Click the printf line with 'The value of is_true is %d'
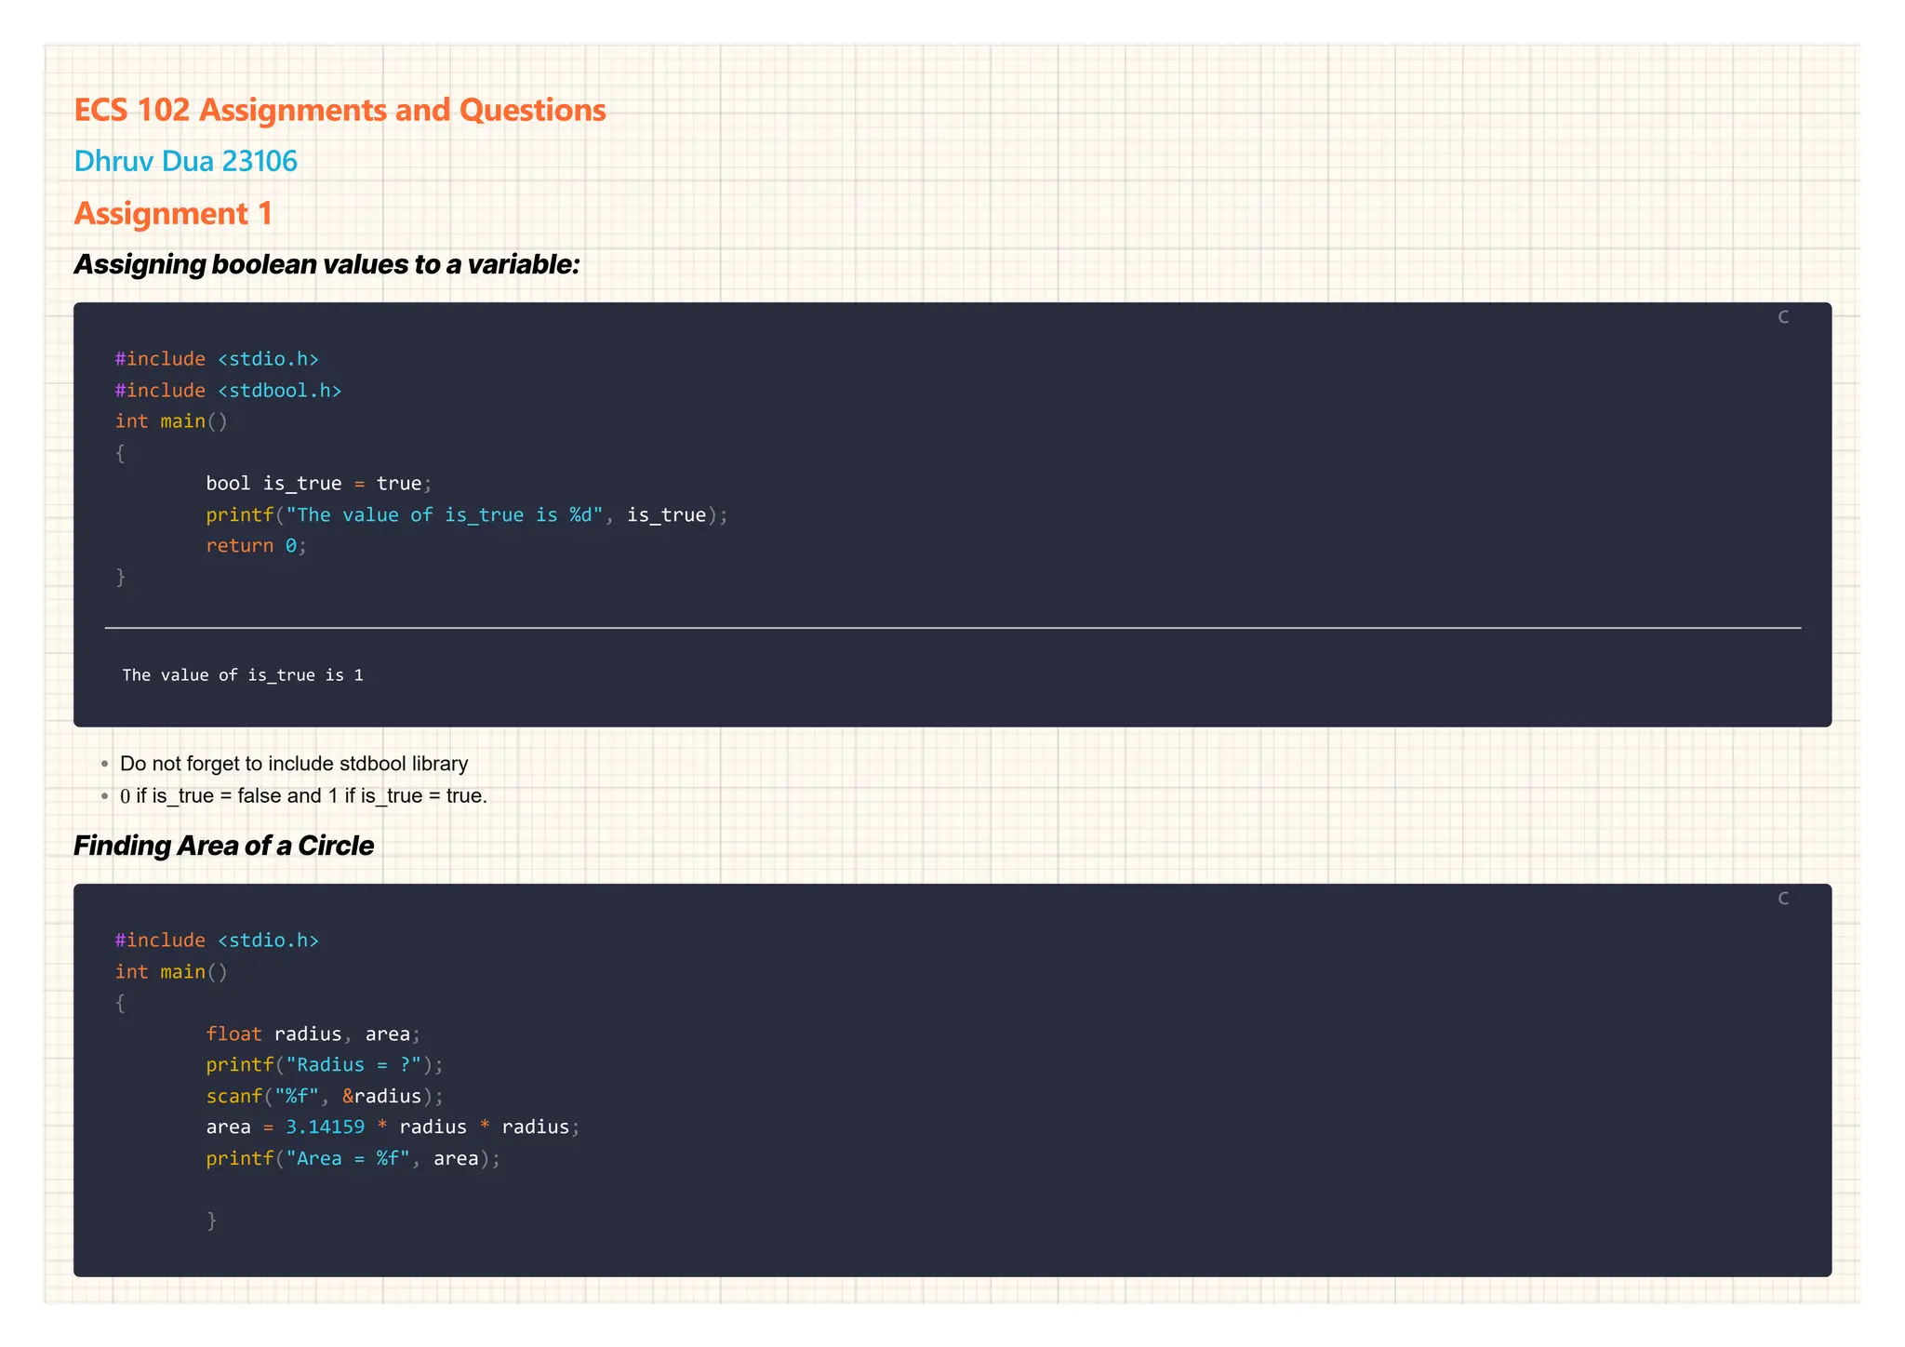The width and height of the screenshot is (1905, 1347). point(467,514)
